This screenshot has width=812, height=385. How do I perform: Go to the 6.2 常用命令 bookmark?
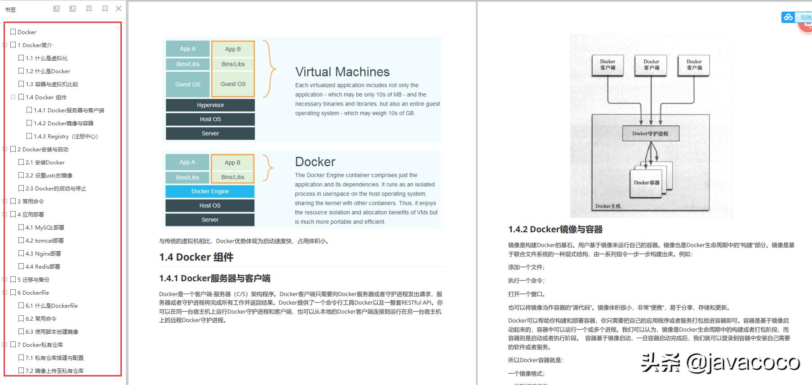[41, 319]
